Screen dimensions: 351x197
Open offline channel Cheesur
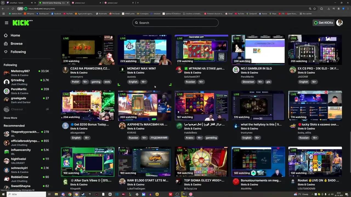click(x=26, y=109)
